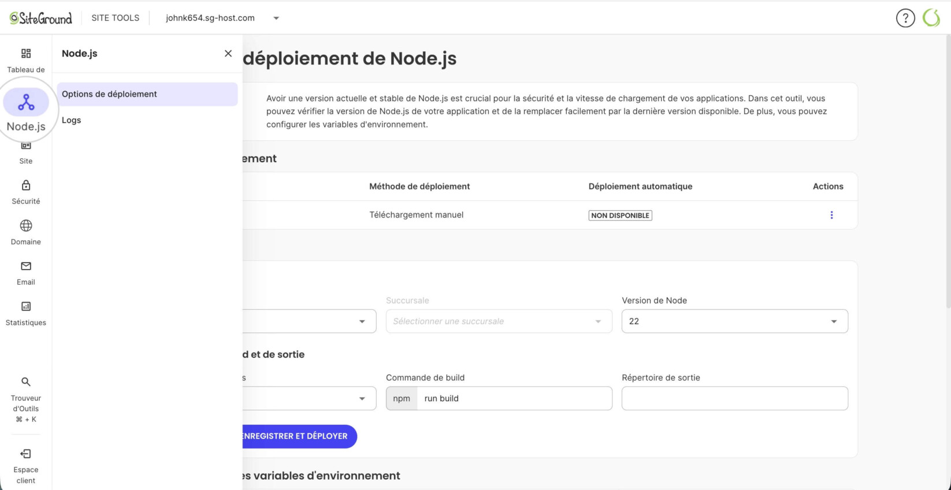This screenshot has width=951, height=490.
Task: Select Options de déploiement menu item
Action: pyautogui.click(x=147, y=94)
